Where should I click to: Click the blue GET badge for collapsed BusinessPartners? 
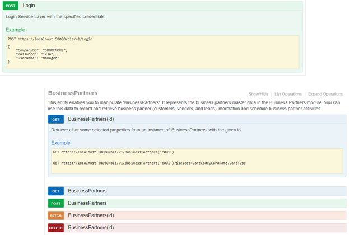click(56, 191)
